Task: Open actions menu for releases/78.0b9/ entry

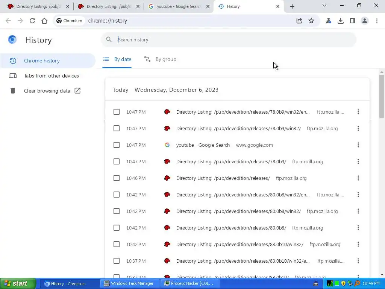Action: point(358,161)
